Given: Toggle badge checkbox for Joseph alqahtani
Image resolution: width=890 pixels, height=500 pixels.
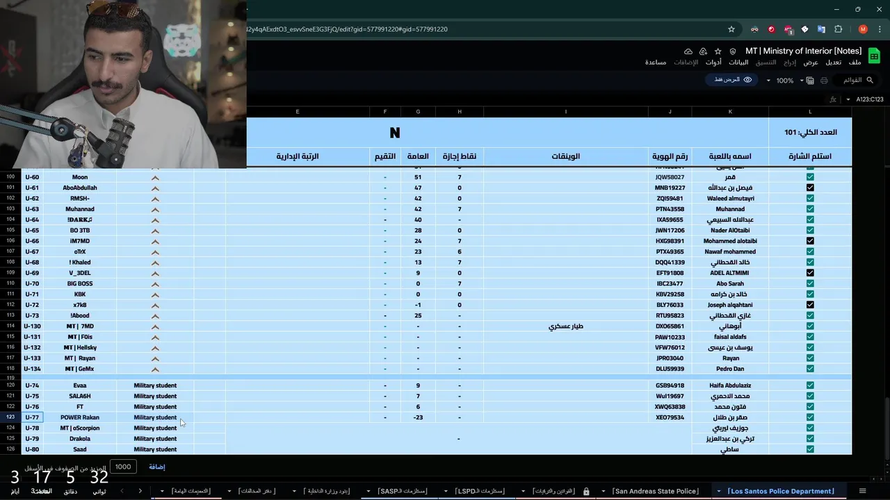Looking at the screenshot, I should (x=810, y=305).
